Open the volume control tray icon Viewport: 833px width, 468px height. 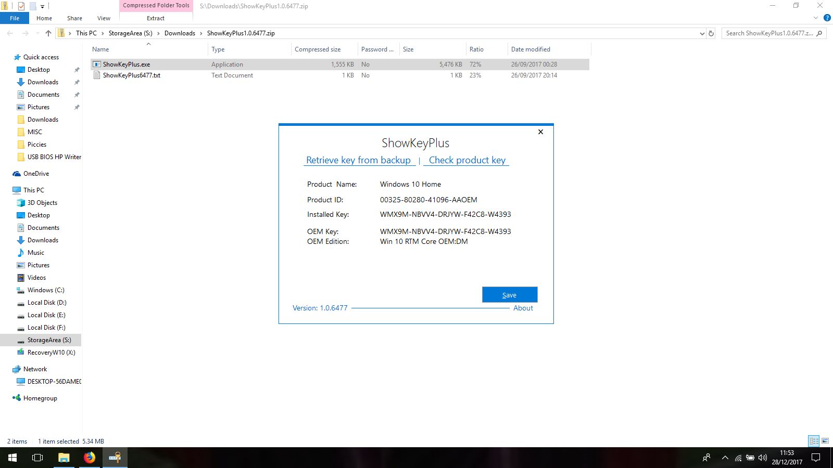click(x=763, y=458)
